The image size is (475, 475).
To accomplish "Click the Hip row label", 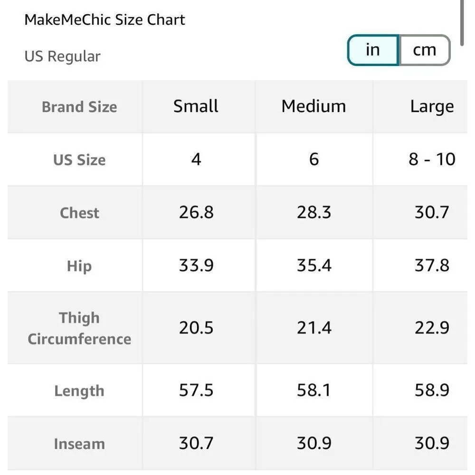I will [79, 266].
